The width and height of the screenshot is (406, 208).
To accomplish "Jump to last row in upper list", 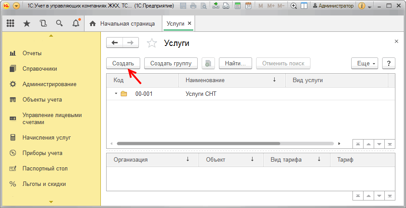I will [x=390, y=144].
